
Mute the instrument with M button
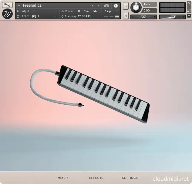[x=126, y=15]
